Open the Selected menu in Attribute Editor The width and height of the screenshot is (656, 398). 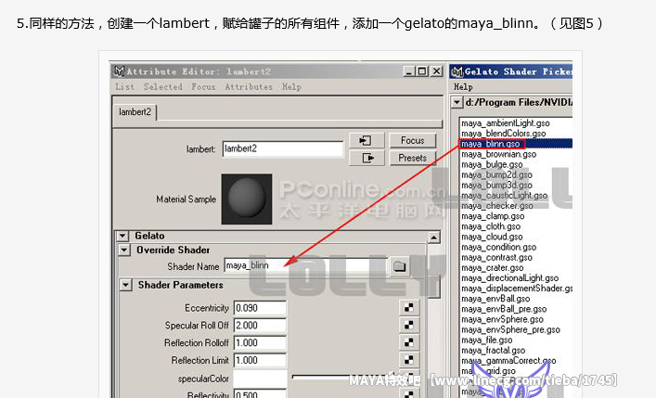tap(162, 87)
